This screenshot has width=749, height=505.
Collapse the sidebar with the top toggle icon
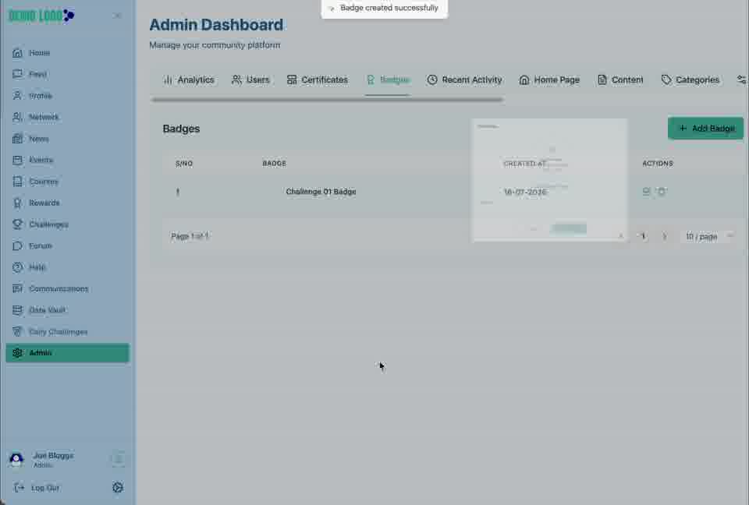pos(117,16)
